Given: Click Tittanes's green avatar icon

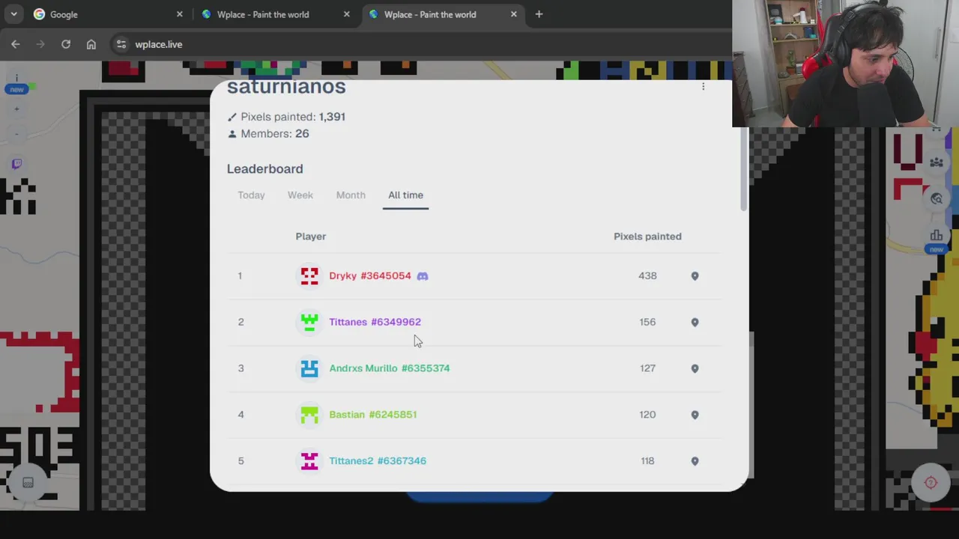Looking at the screenshot, I should [309, 322].
